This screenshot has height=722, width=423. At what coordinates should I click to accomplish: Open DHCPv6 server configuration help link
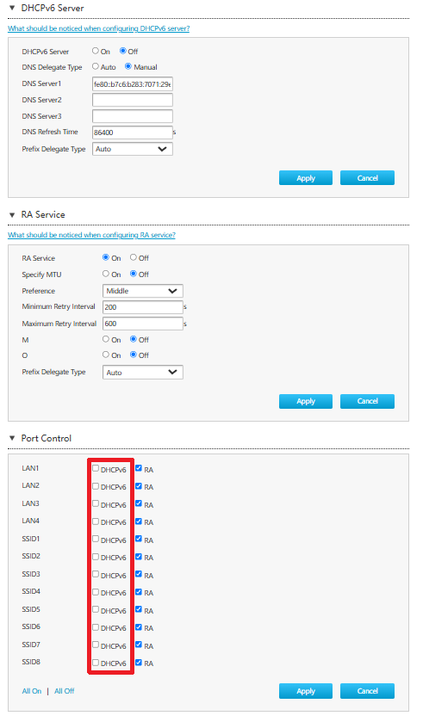pyautogui.click(x=98, y=28)
